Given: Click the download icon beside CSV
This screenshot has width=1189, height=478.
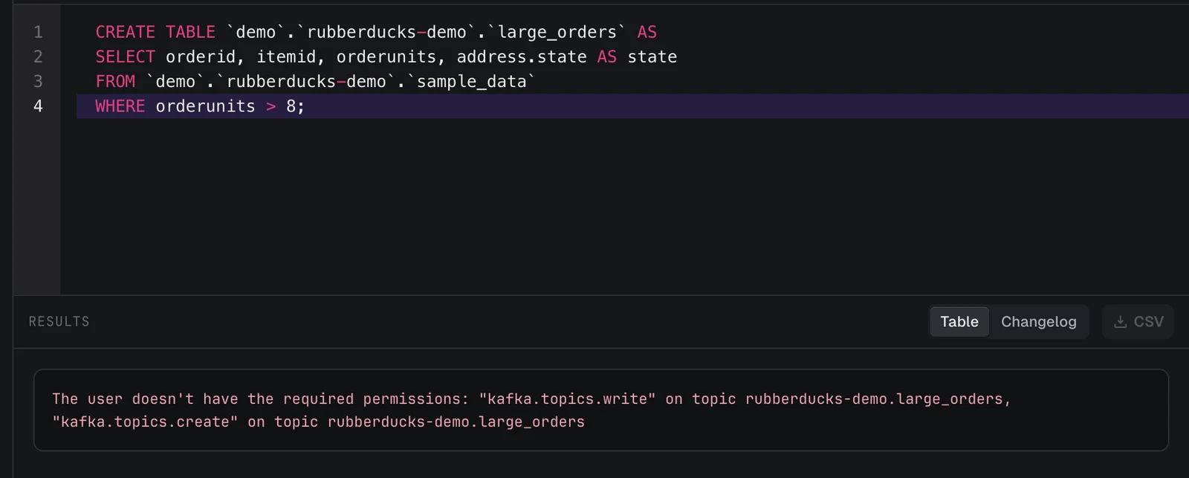Looking at the screenshot, I should click(1120, 322).
